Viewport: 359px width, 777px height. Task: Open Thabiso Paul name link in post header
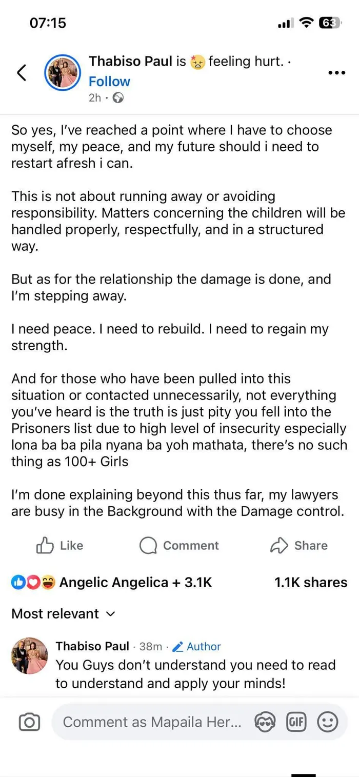click(x=131, y=62)
